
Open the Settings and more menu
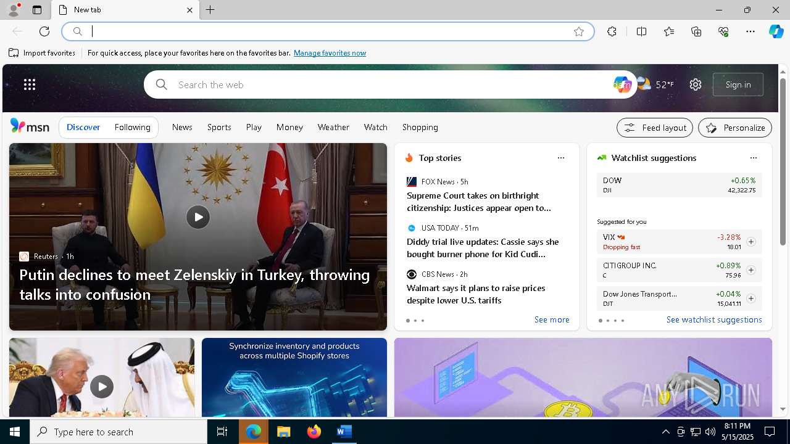tap(750, 31)
